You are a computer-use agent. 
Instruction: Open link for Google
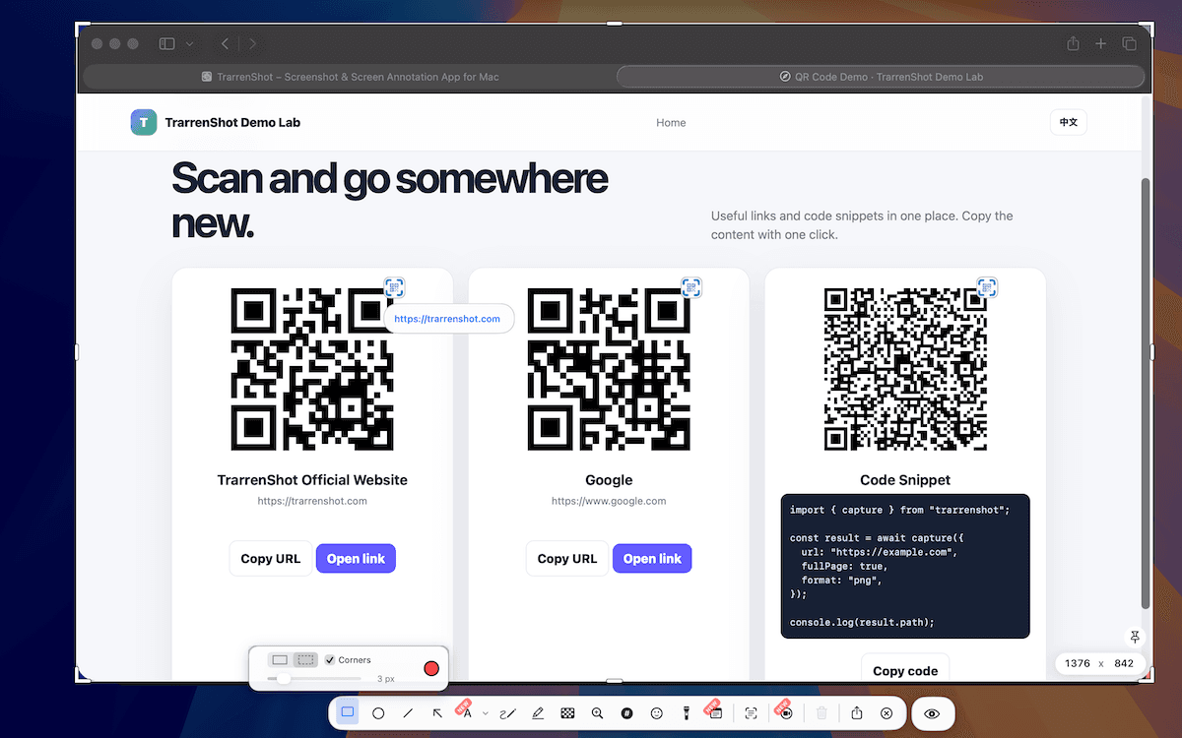coord(652,559)
